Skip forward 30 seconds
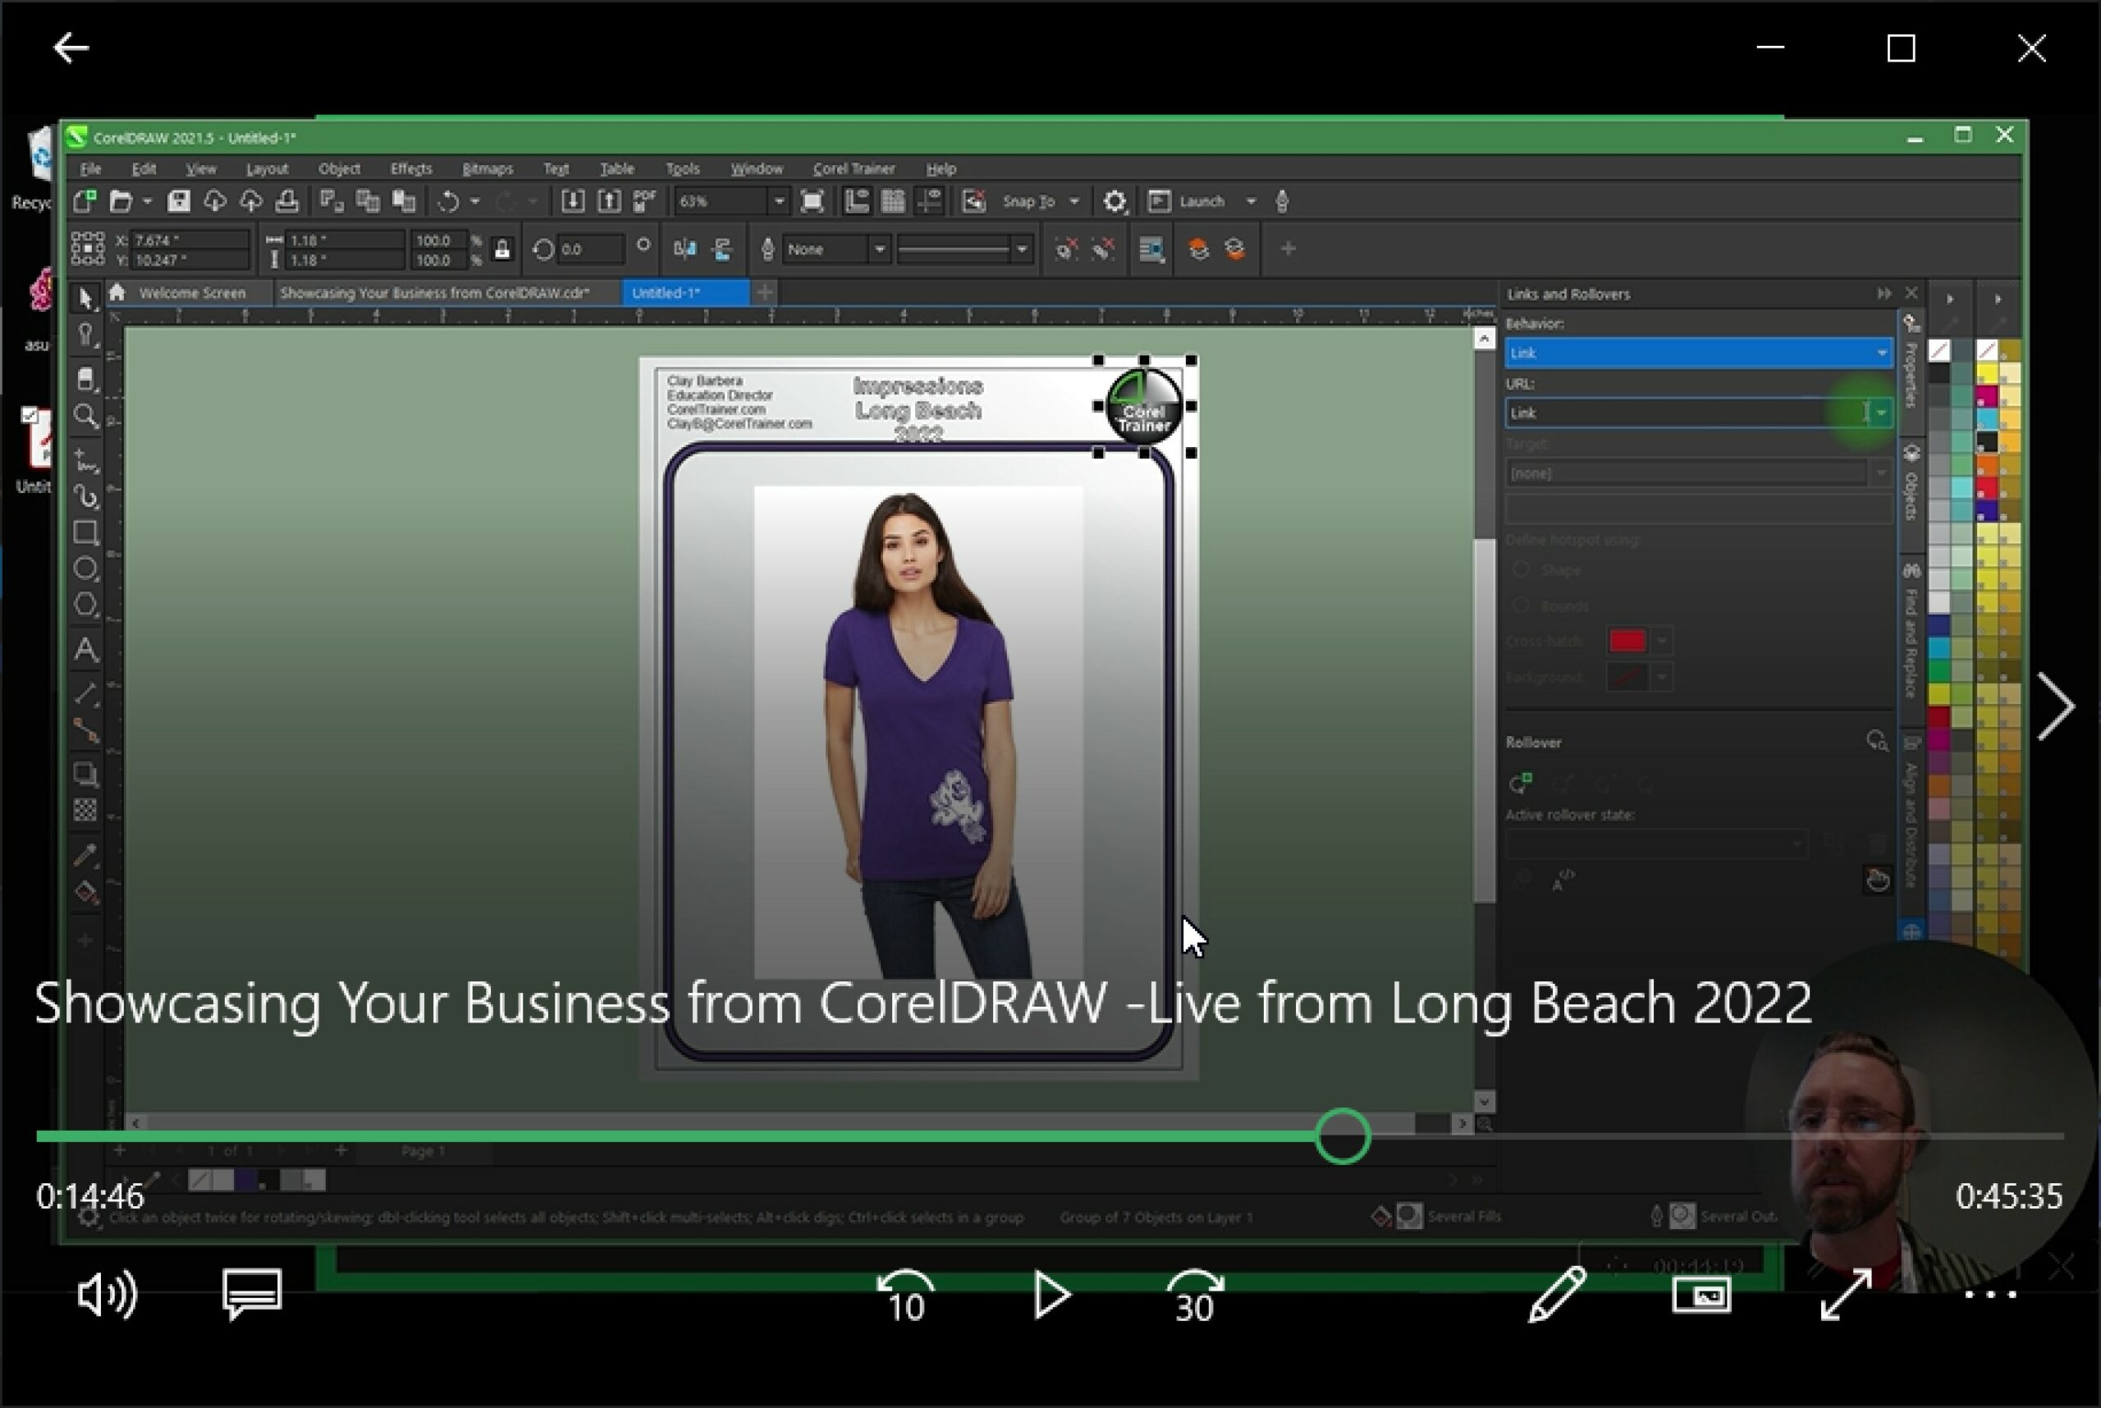 pos(1194,1296)
